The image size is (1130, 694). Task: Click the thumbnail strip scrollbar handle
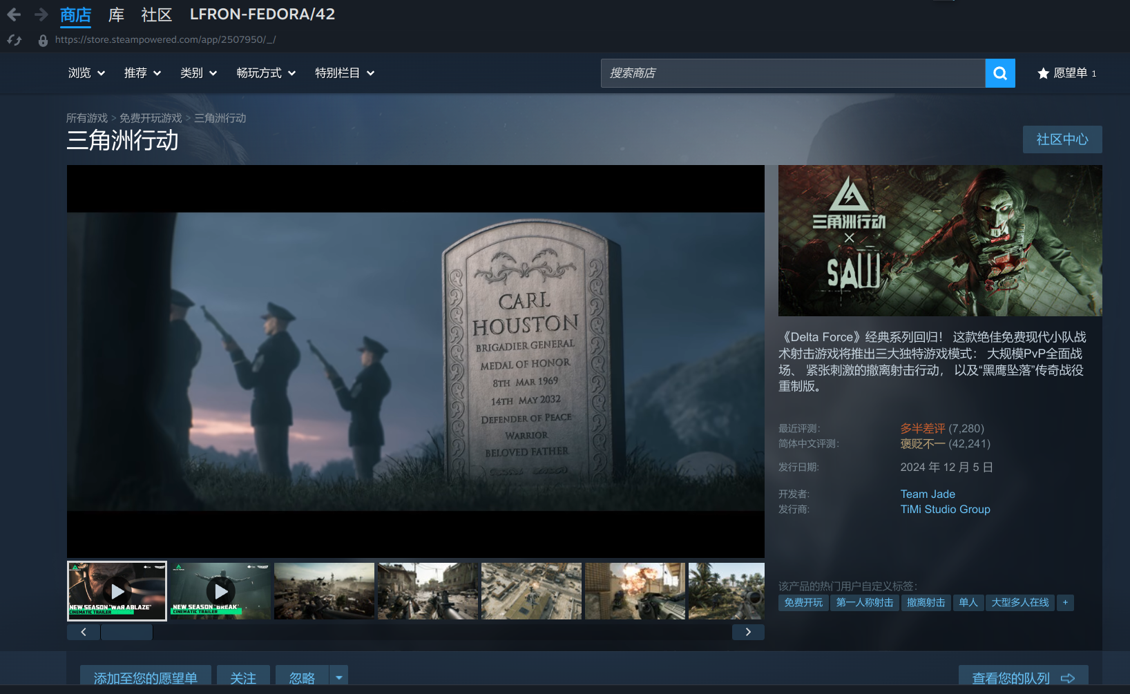click(126, 632)
